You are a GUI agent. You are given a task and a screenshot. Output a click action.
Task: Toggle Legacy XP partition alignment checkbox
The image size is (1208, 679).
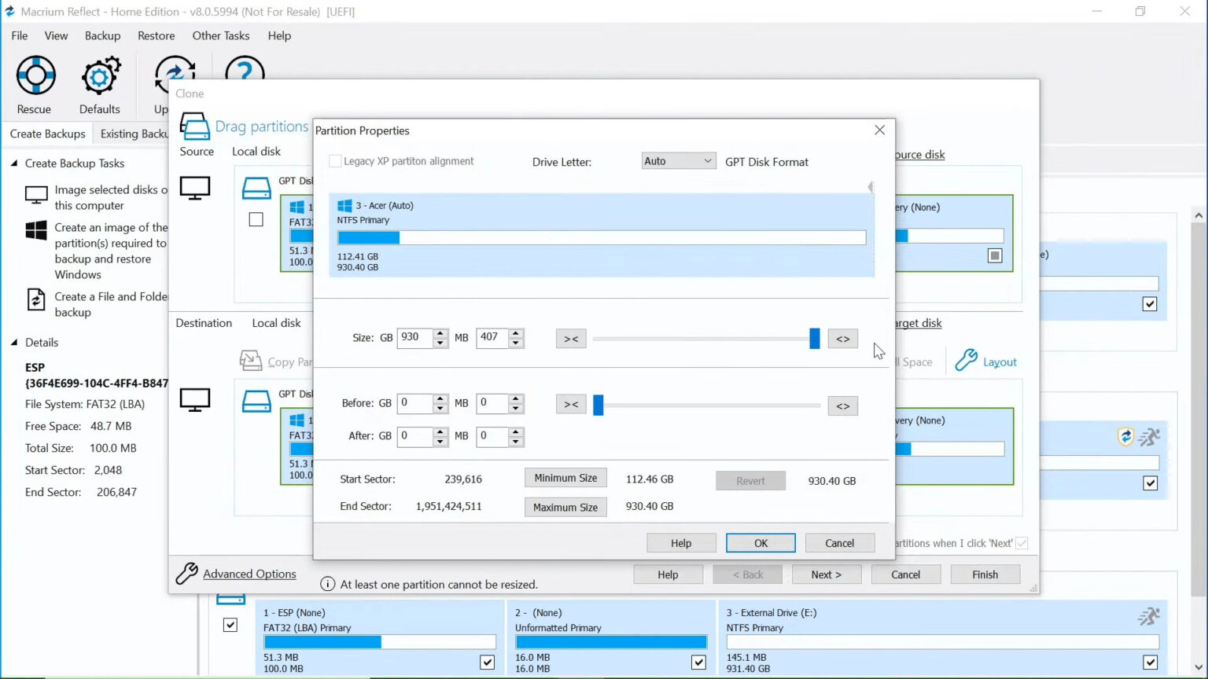(x=335, y=161)
